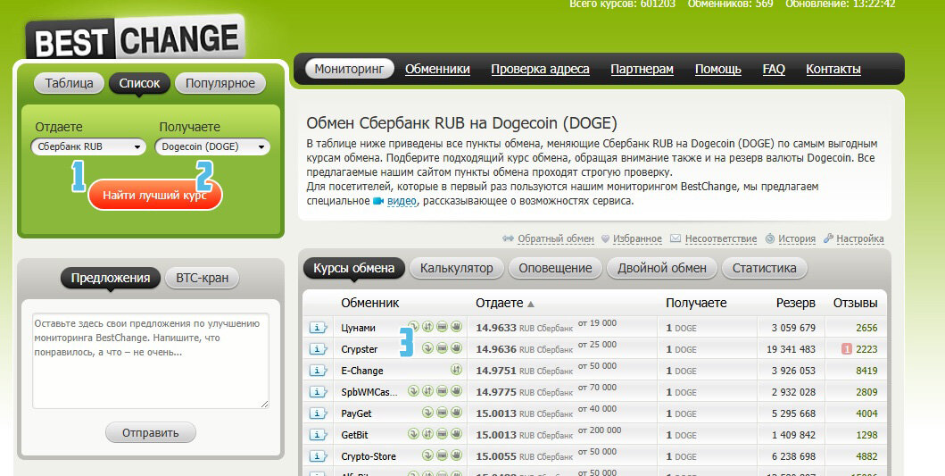945x476 pixels.
Task: Click the up-down arrows icon in E-Change row
Action: click(456, 369)
